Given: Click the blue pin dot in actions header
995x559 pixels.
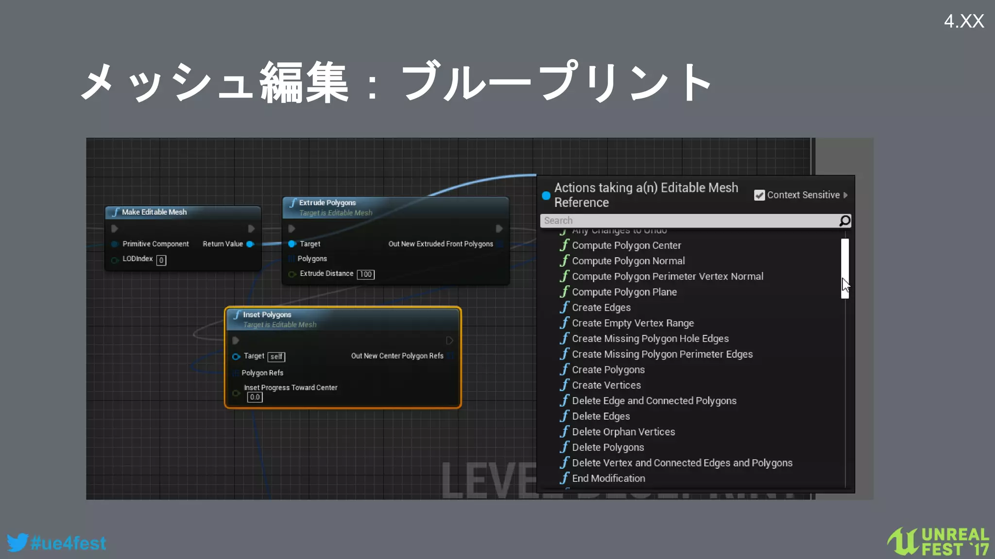Looking at the screenshot, I should point(546,195).
